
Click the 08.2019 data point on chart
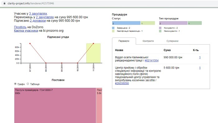tap(46, 63)
